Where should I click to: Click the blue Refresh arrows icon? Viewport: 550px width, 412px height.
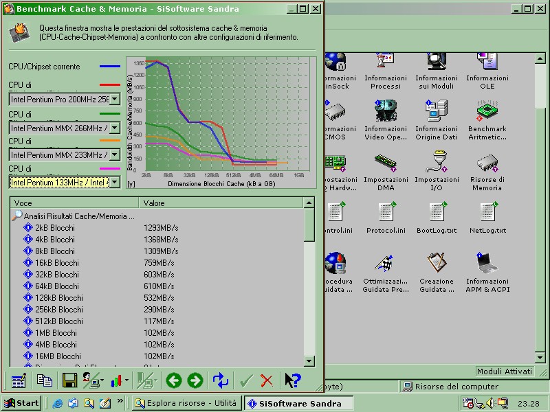[221, 380]
